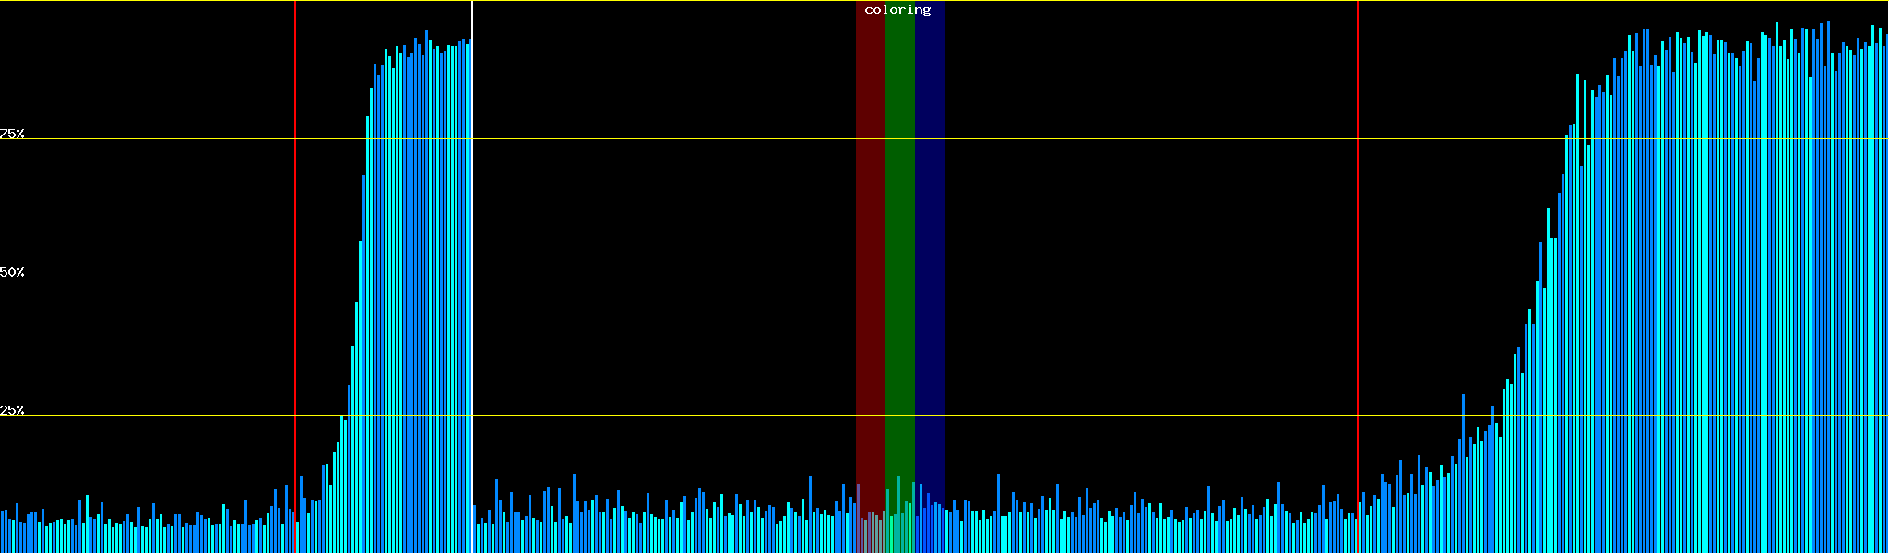Viewport: 1889px width, 553px height.
Task: Click the white vertical marker line
Action: [x=472, y=276]
